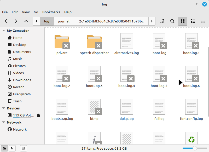Open the 119 GB Volume device
The image size is (209, 152).
24,115
